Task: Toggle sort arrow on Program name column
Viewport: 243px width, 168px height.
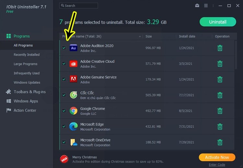Action: [x=140, y=36]
